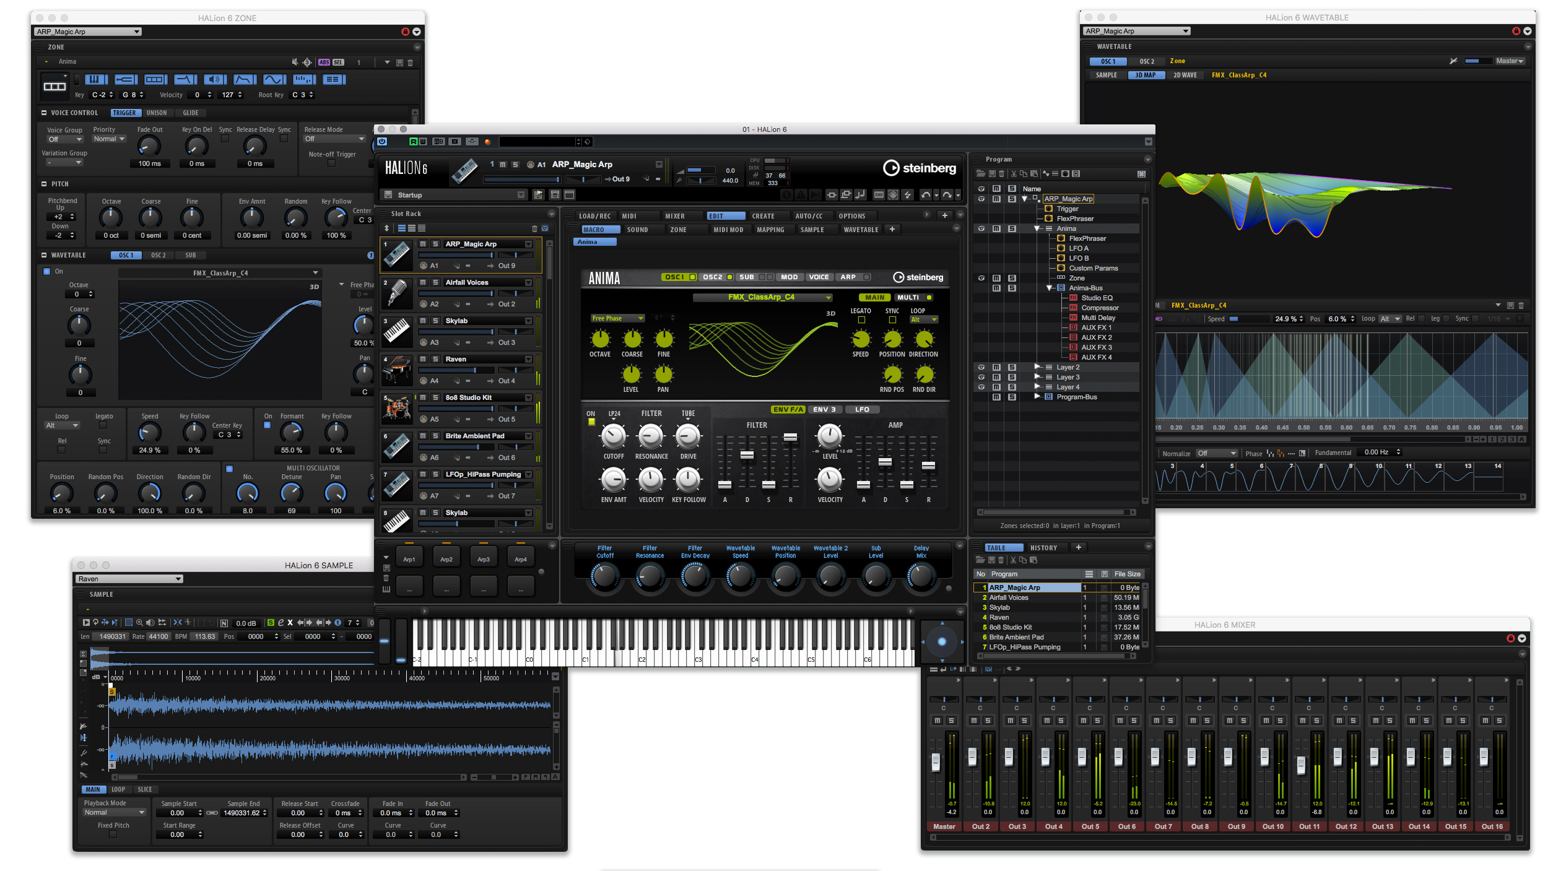Screen dimensions: 1566x871
Task: Click the RAM icon in main toolbar
Action: point(878,195)
